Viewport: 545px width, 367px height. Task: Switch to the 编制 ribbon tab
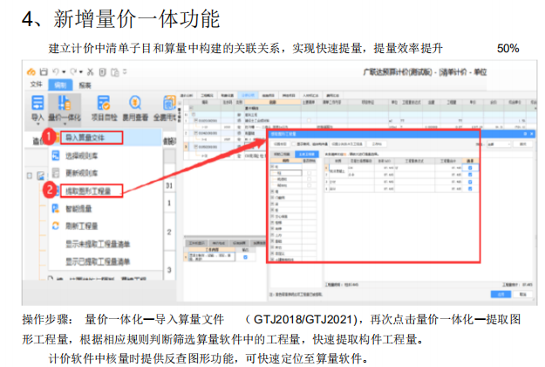[60, 85]
